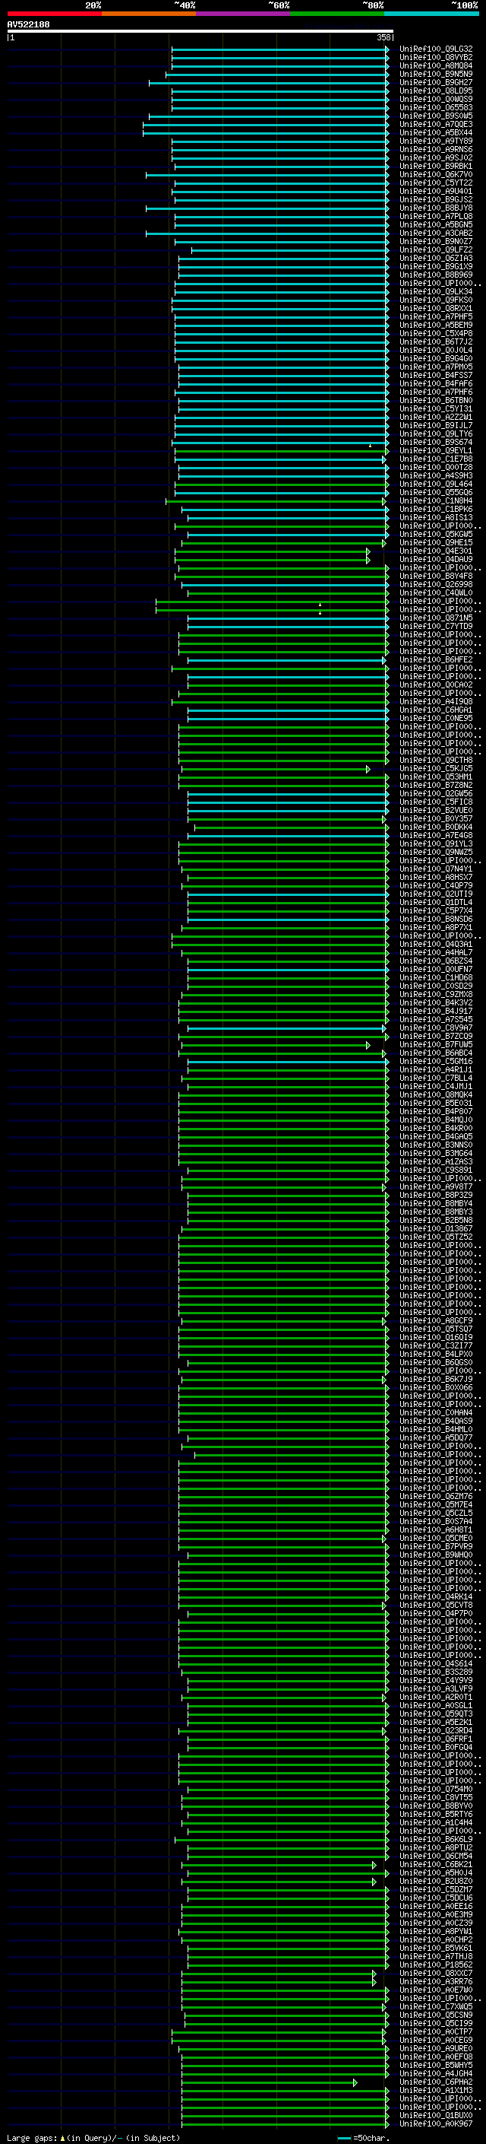Screen dimensions: 486x2144
Task: Select label UniRef100_A7QQE3
Action: [x=436, y=124]
